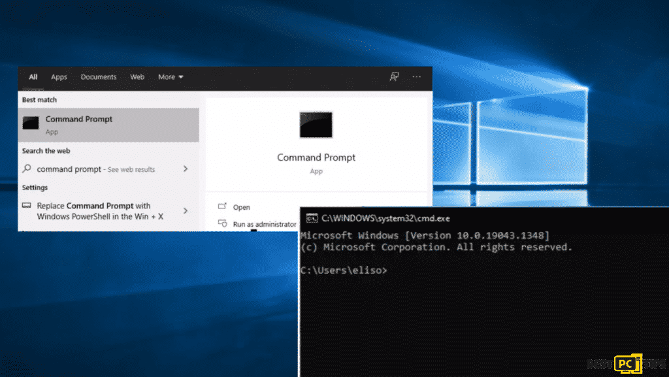This screenshot has width=669, height=377.
Task: Select Command Prompt best match result
Action: click(x=108, y=125)
